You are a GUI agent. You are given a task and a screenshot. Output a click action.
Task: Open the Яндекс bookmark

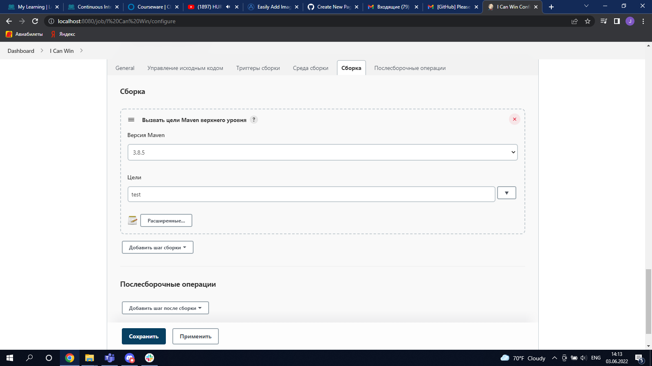tap(63, 34)
